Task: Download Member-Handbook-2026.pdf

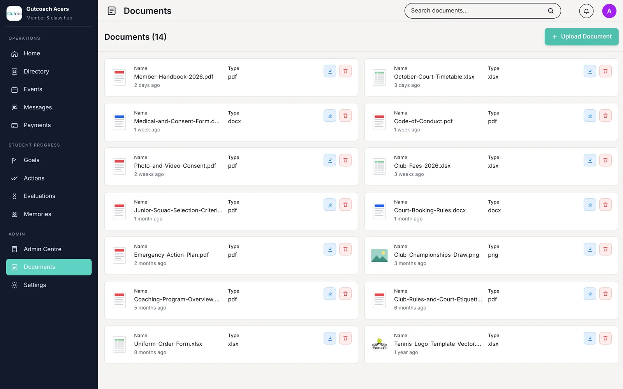Action: pyautogui.click(x=330, y=71)
